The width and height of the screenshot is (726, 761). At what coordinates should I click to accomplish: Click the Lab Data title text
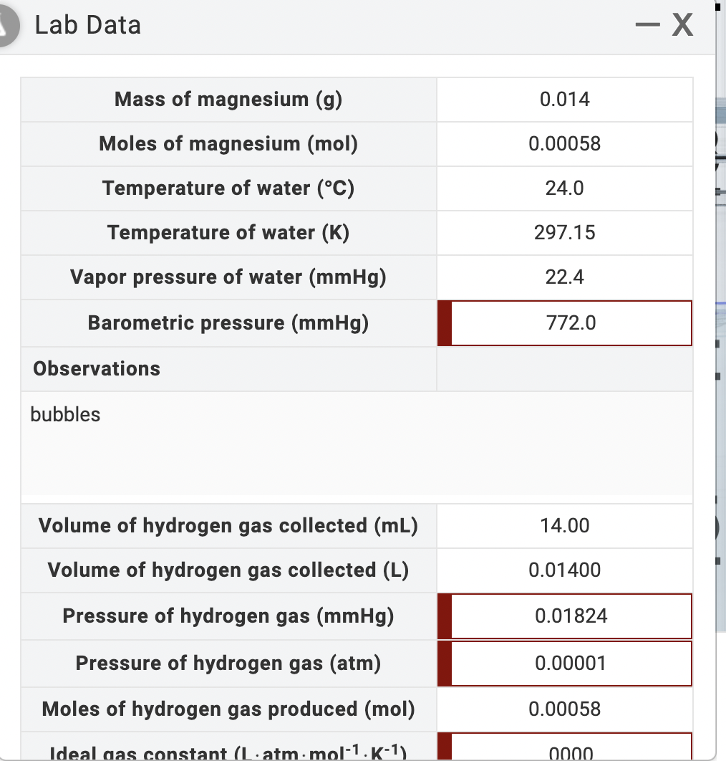point(87,24)
